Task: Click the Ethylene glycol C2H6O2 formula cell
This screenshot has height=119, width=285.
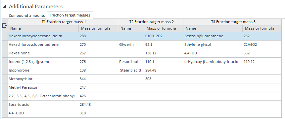Action: [262, 45]
